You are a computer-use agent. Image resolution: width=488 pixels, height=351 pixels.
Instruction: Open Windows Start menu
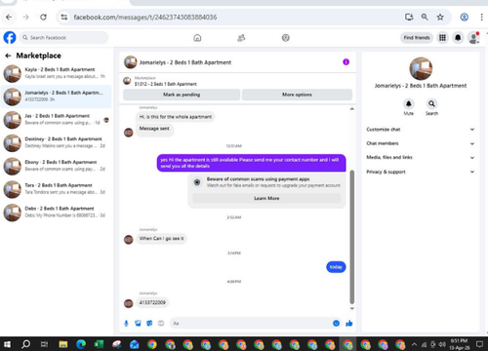(x=7, y=344)
